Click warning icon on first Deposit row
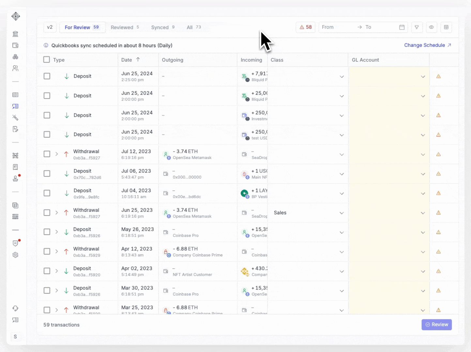 pyautogui.click(x=438, y=76)
